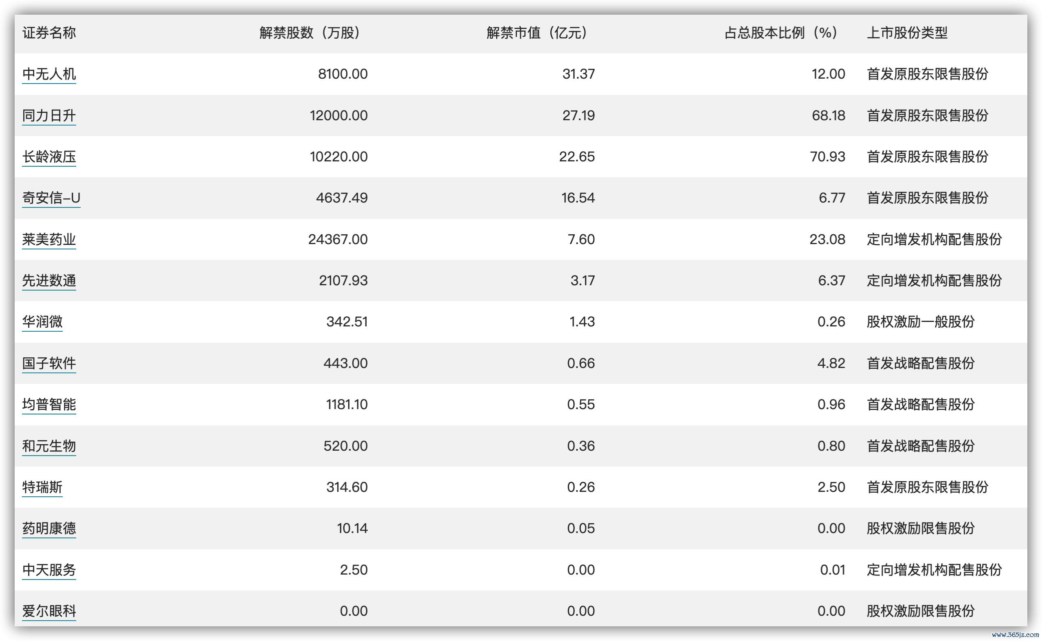Select the 342.51 shares cell
Viewport: 1042px width, 641px height.
click(x=347, y=322)
